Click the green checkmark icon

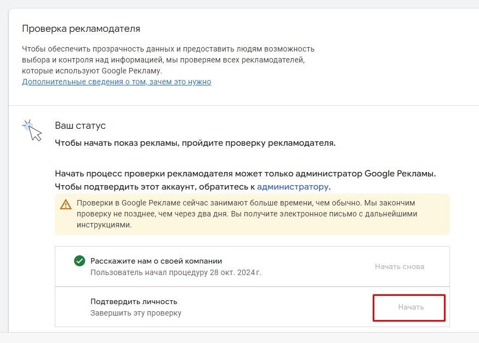pos(79,261)
